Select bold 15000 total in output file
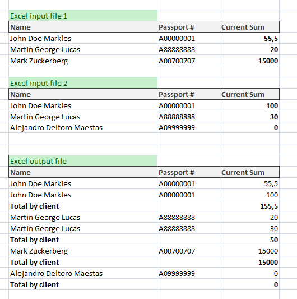 point(250,262)
